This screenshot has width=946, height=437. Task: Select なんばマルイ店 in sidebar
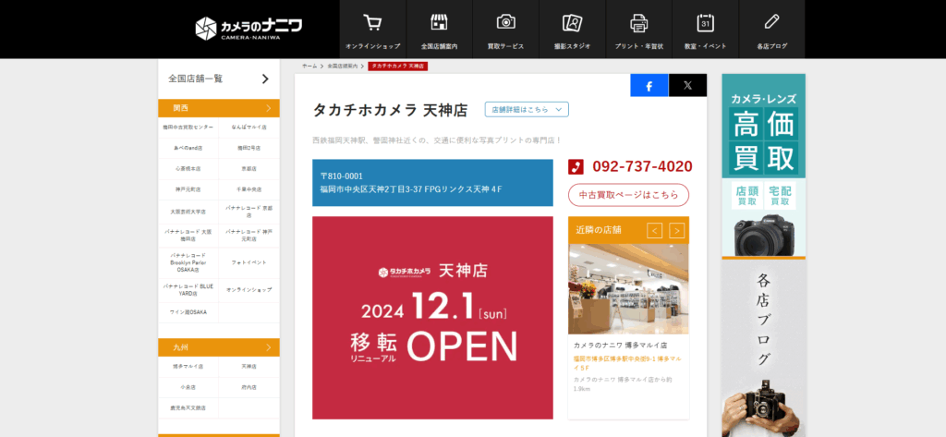[x=249, y=127]
